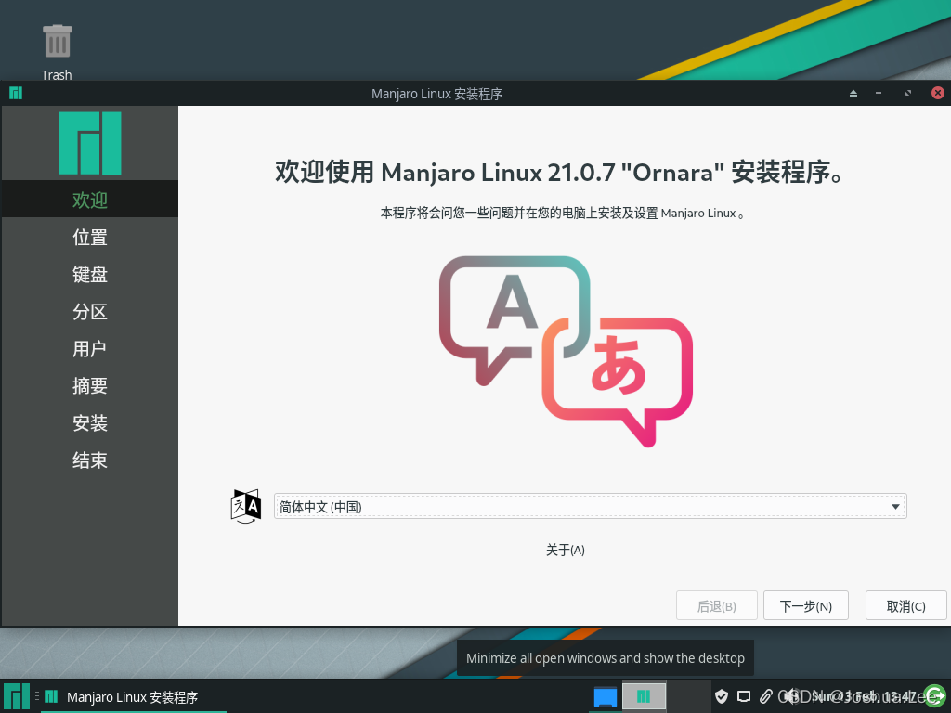The width and height of the screenshot is (951, 713).
Task: Open the Manjaro application menu in taskbar
Action: tap(17, 696)
